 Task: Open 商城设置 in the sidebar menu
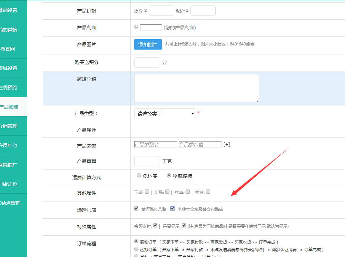click(9, 68)
